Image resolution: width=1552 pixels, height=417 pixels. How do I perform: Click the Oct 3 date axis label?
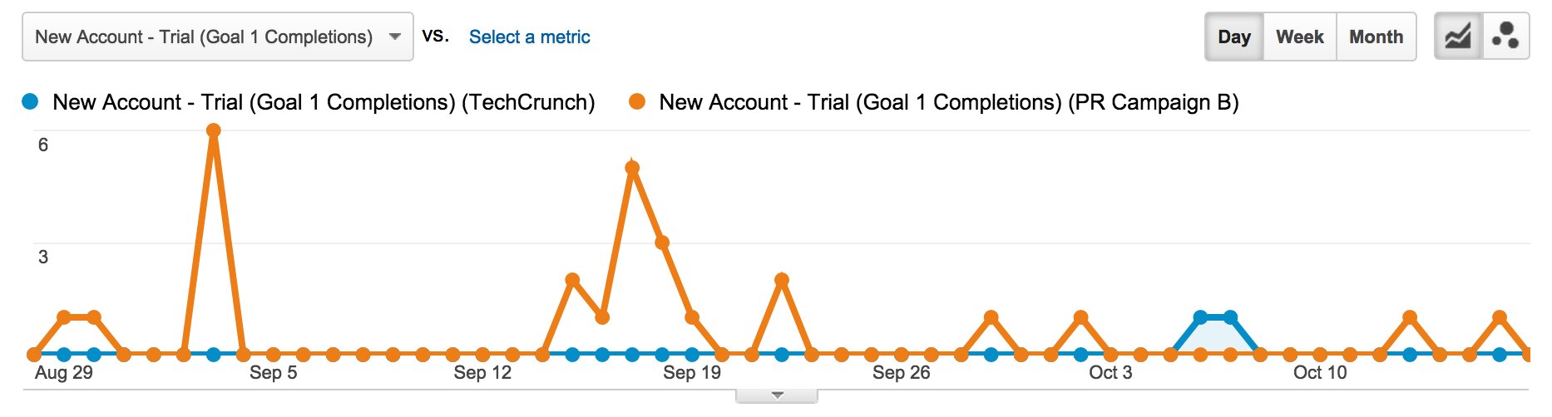coord(1110,373)
